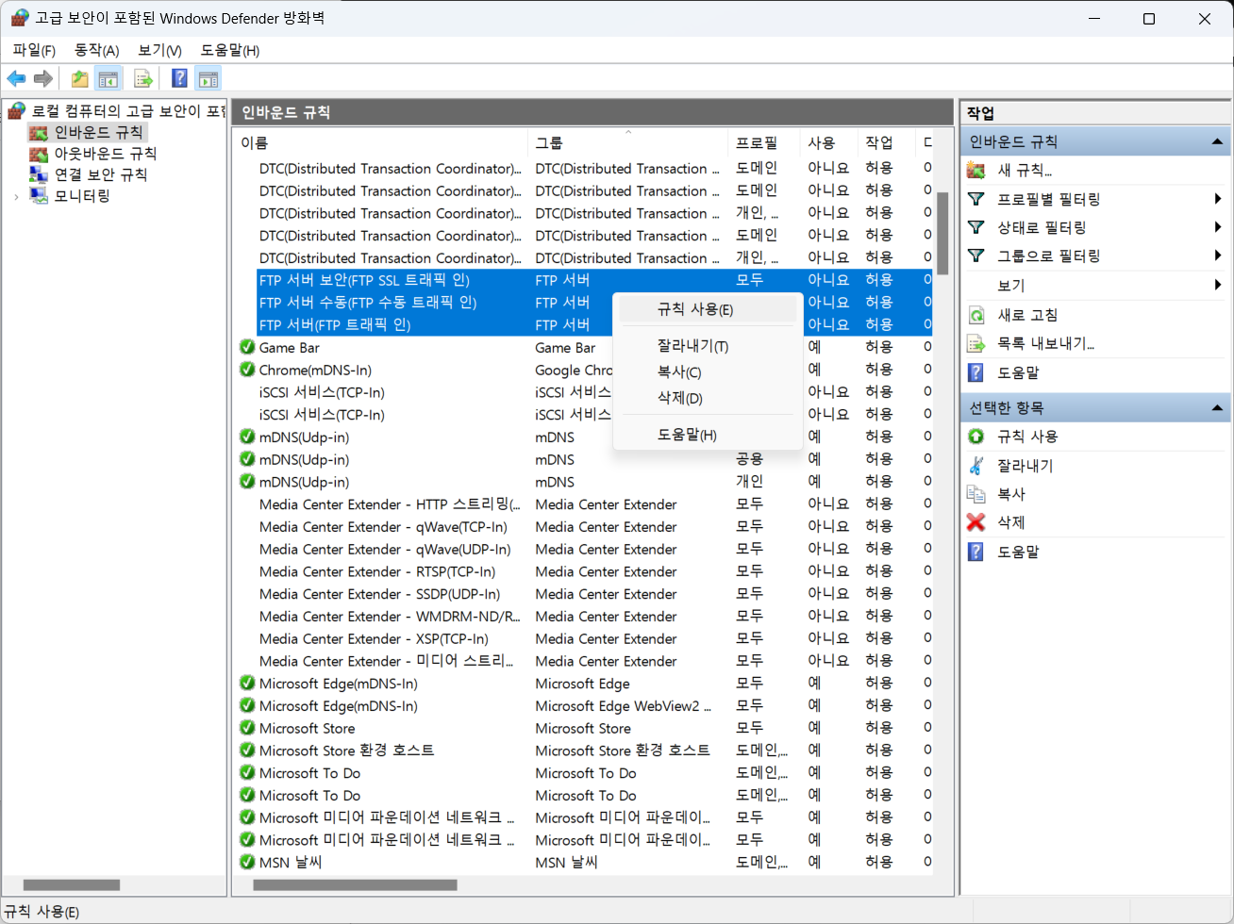Viewport: 1234px width, 924px height.
Task: Toggle the action pane toolbar icon
Action: pyautogui.click(x=208, y=79)
